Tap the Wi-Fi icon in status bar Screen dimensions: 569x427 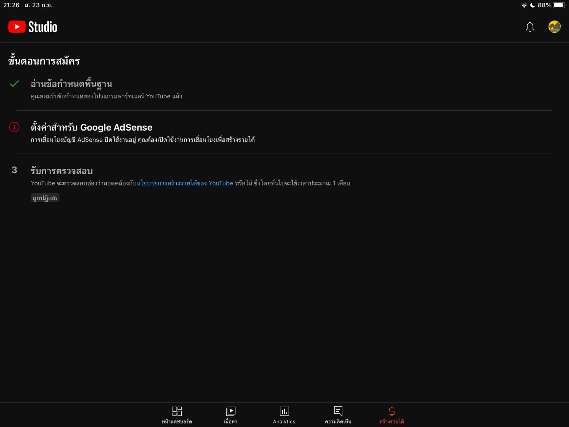524,5
